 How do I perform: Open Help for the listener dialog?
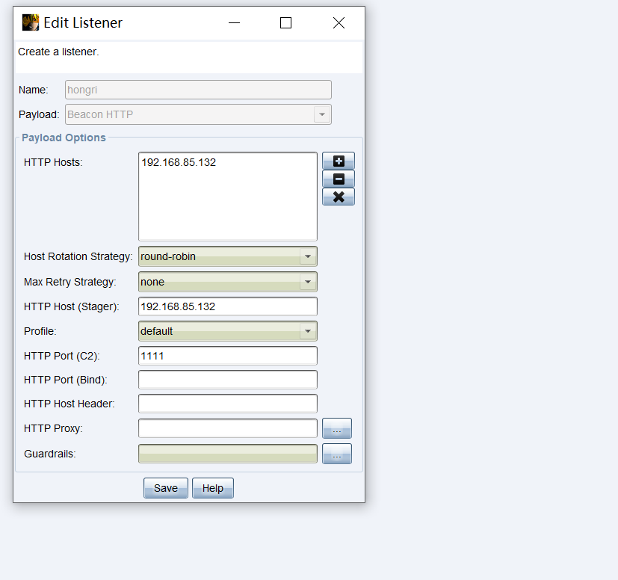click(x=213, y=488)
